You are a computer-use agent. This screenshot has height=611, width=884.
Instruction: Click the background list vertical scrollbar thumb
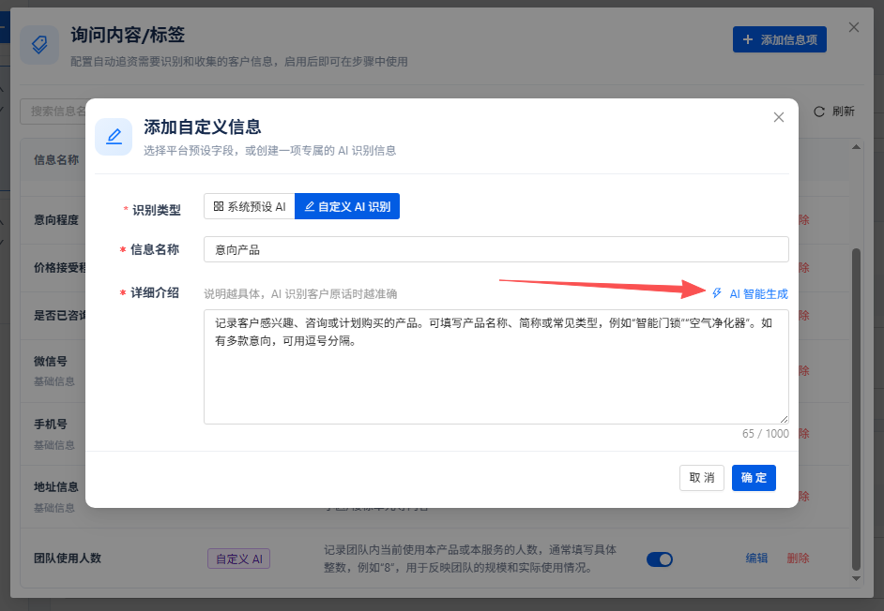click(x=857, y=409)
